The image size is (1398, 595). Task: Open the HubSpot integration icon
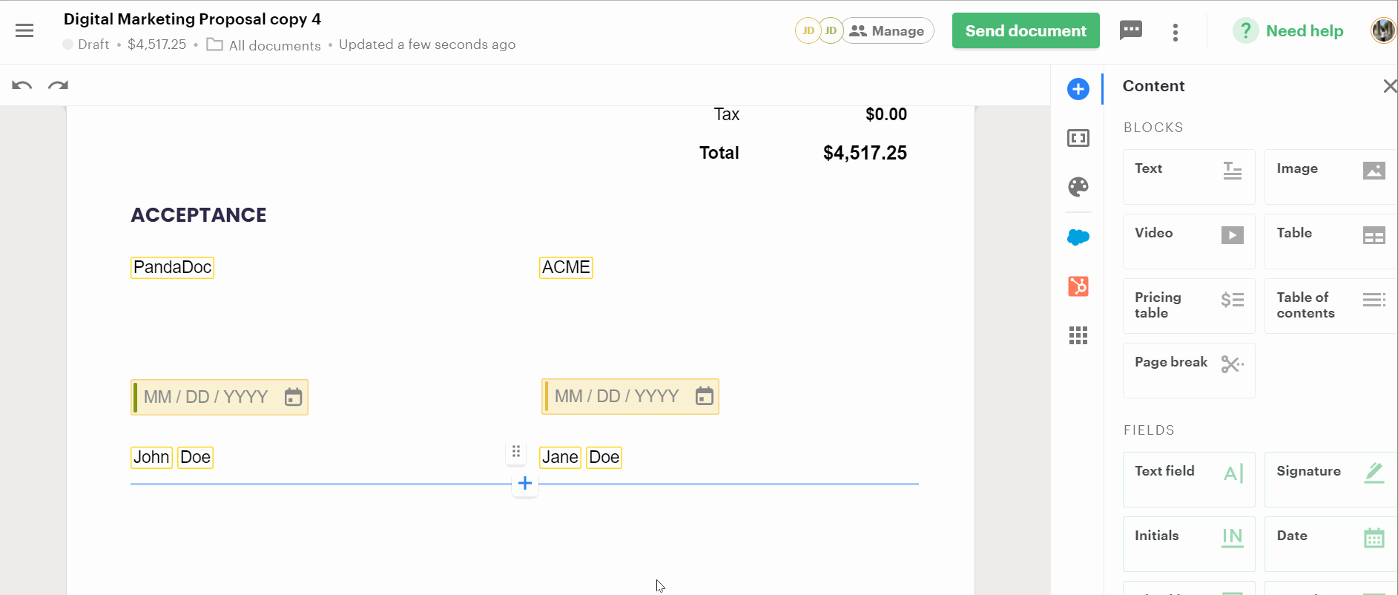pos(1078,286)
